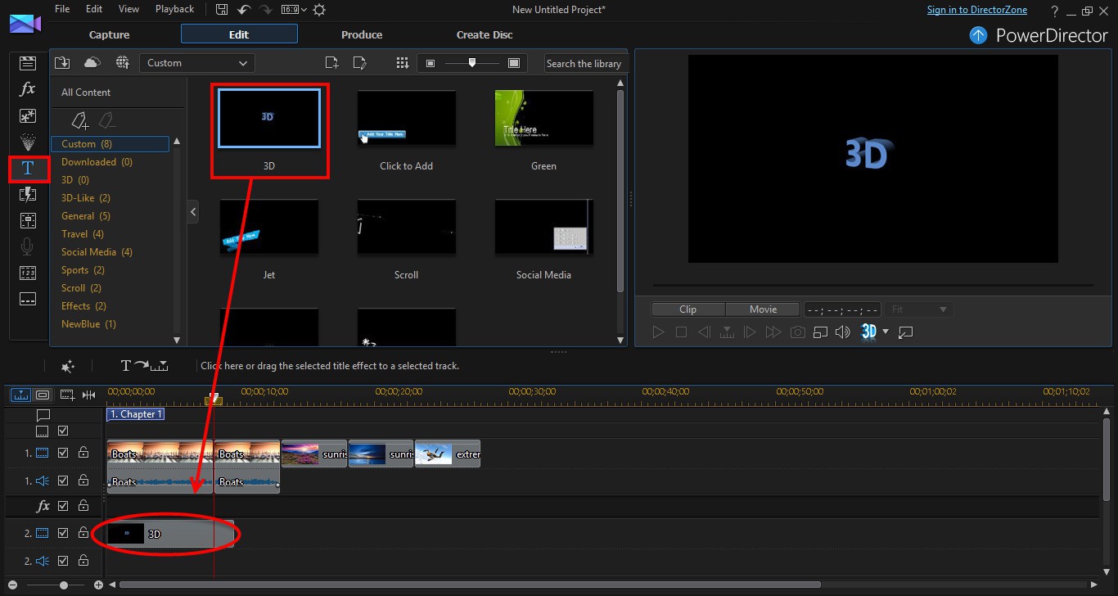This screenshot has height=596, width=1118.
Task: Lock the fx track
Action: coord(83,507)
